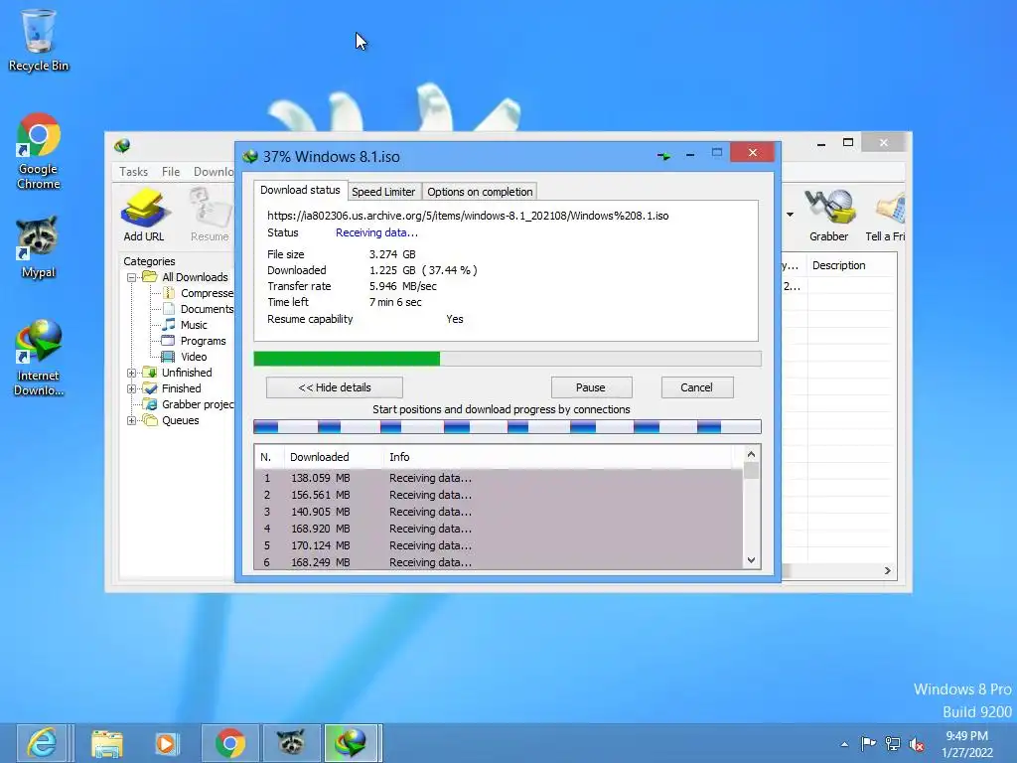Open Google Chrome desktop shortcut
The height and width of the screenshot is (763, 1017).
click(39, 152)
